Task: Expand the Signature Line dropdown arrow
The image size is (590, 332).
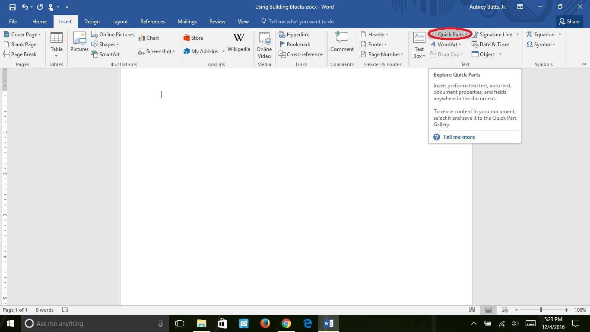Action: [x=517, y=35]
